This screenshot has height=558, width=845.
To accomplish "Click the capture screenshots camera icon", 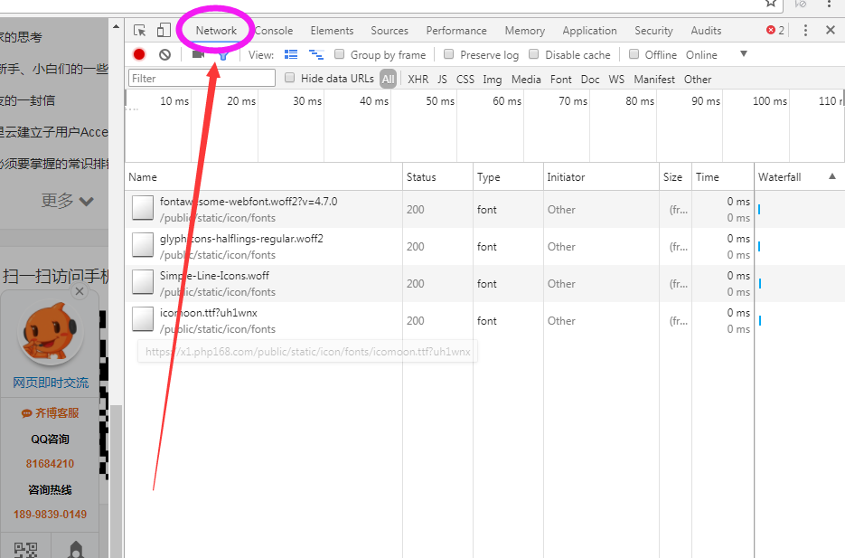I will [x=198, y=54].
